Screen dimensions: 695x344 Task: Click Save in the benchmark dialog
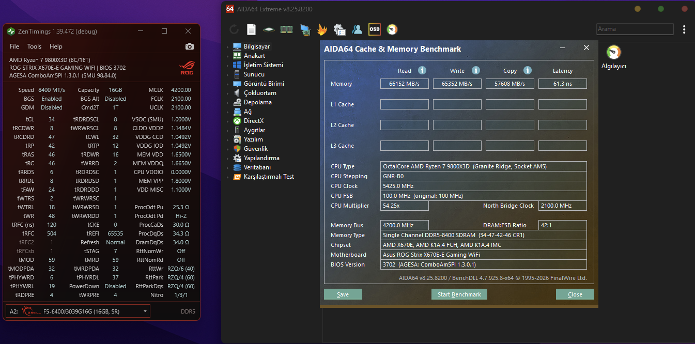tap(343, 294)
